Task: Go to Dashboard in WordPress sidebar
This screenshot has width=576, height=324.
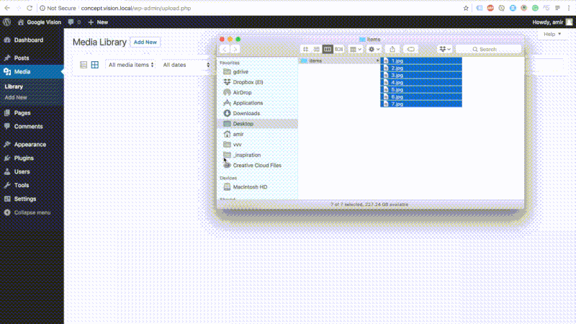Action: pyautogui.click(x=28, y=40)
